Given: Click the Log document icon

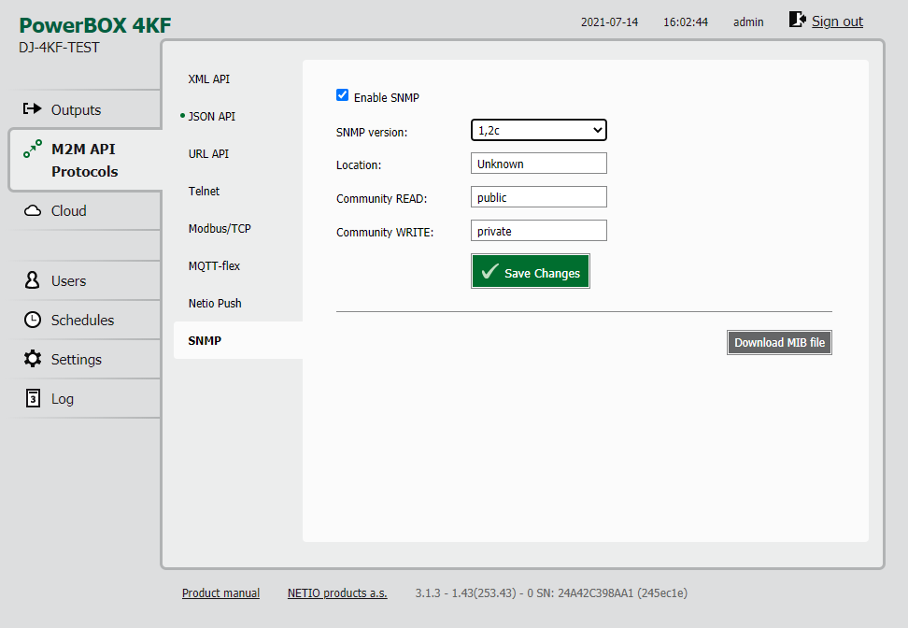Looking at the screenshot, I should click(x=33, y=399).
